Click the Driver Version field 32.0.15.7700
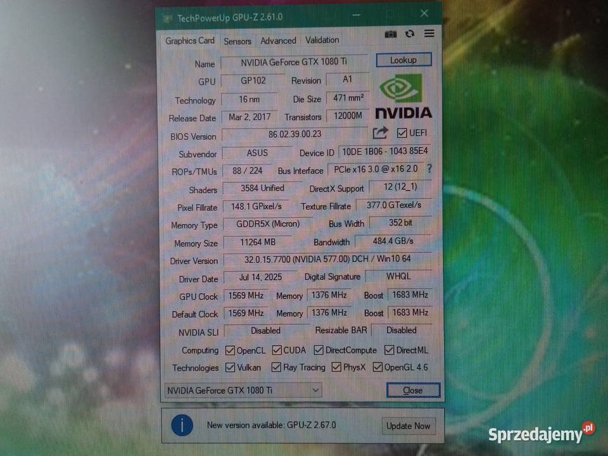Image resolution: width=608 pixels, height=456 pixels. click(x=327, y=260)
